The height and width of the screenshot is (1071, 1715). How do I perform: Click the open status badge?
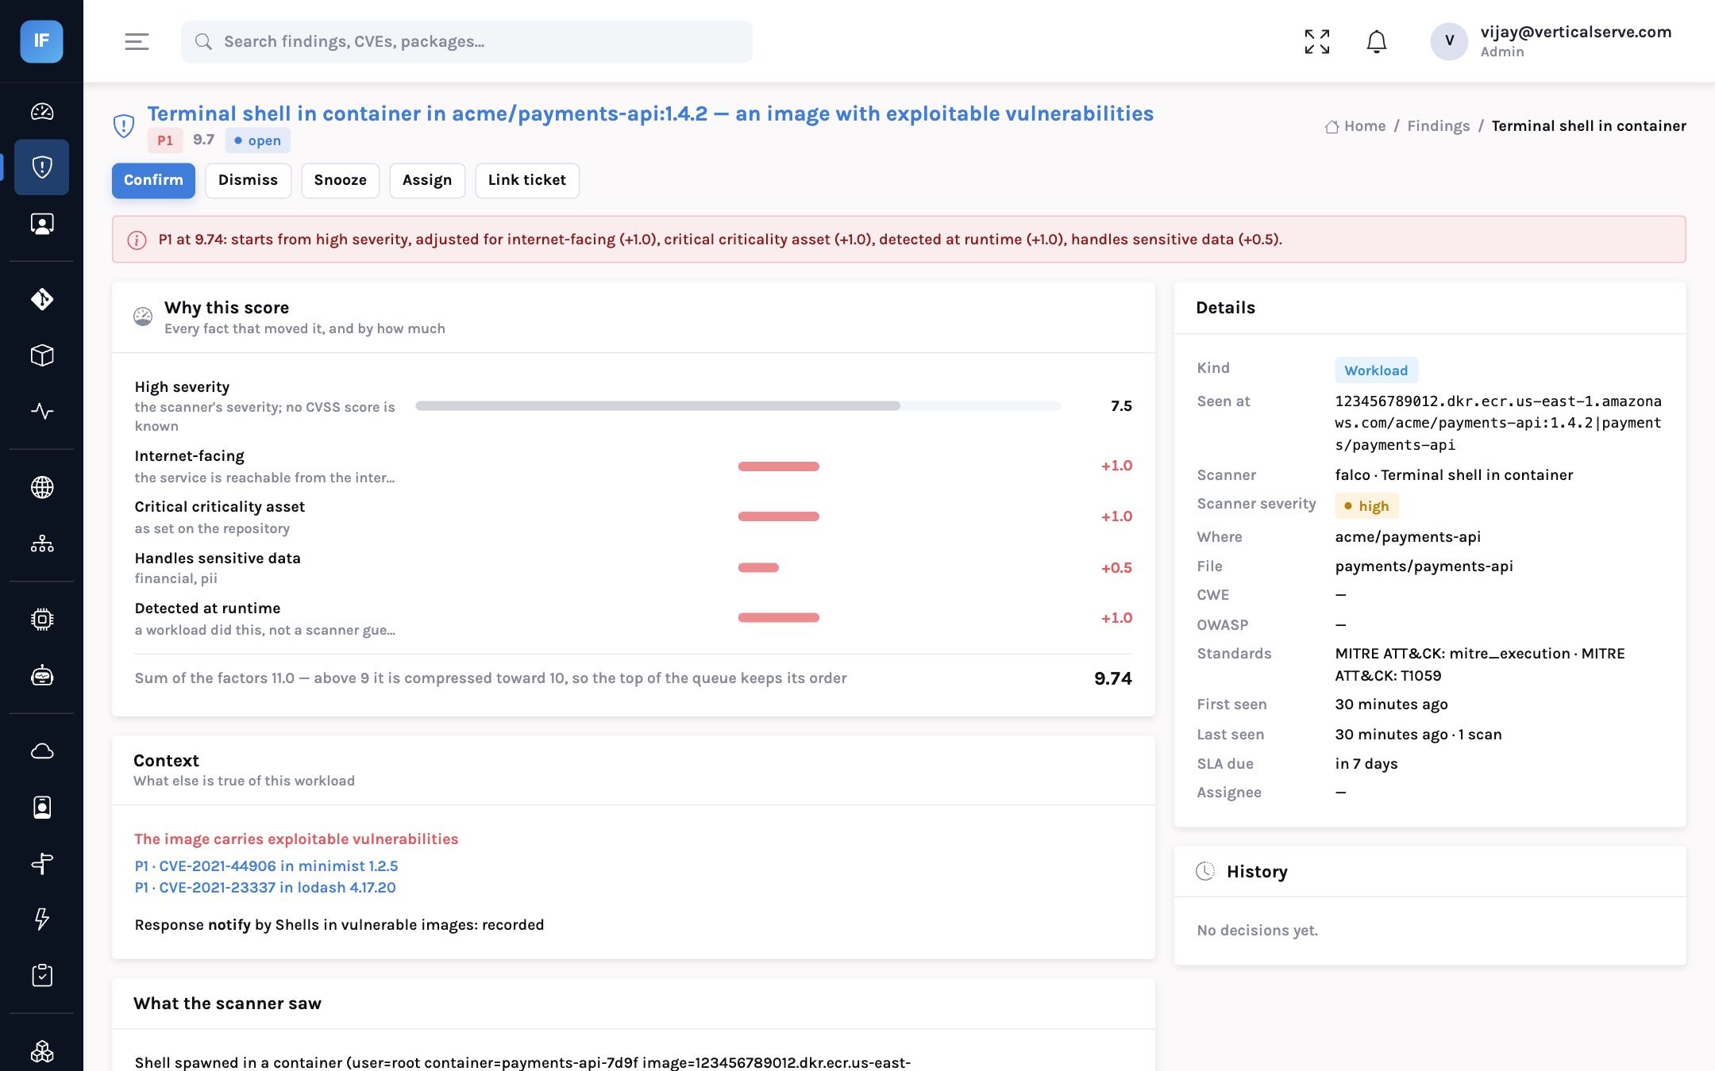coord(257,140)
